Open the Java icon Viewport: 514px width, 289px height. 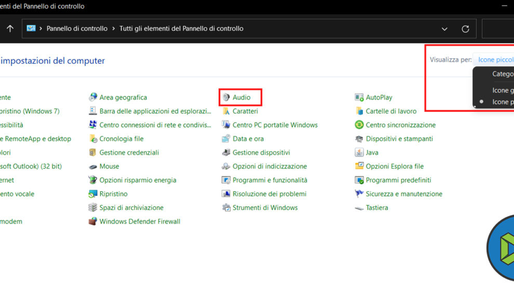click(359, 152)
